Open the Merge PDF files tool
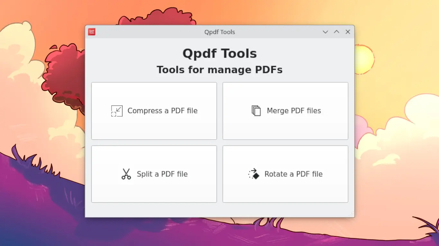 click(285, 111)
